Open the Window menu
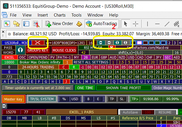The height and width of the screenshot is (127, 182). 95,15
